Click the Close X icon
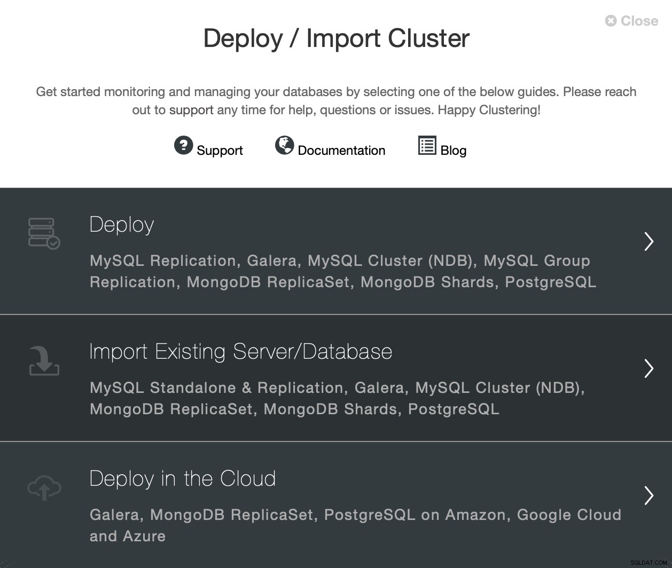This screenshot has height=568, width=672. 611,21
